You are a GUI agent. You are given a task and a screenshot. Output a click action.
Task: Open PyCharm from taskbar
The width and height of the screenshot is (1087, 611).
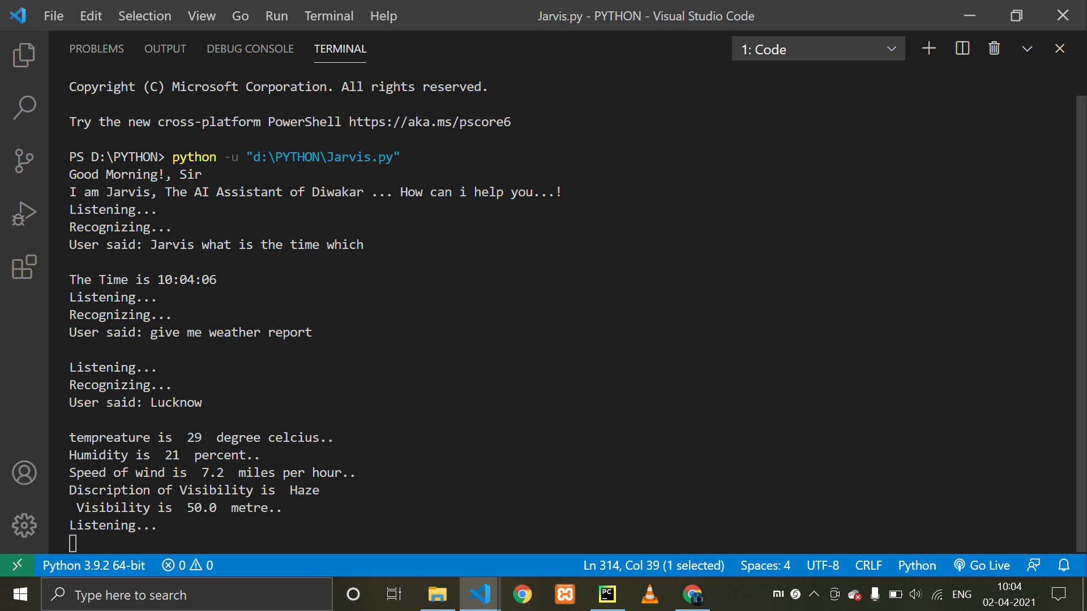607,594
